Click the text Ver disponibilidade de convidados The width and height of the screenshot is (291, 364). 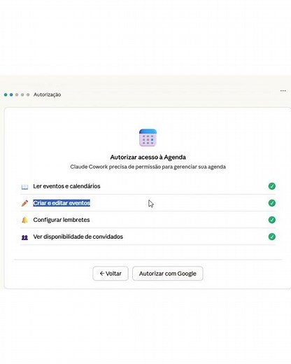[78, 237]
